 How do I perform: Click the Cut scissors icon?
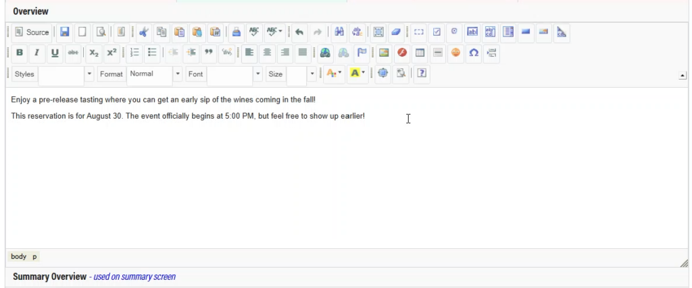pos(144,32)
